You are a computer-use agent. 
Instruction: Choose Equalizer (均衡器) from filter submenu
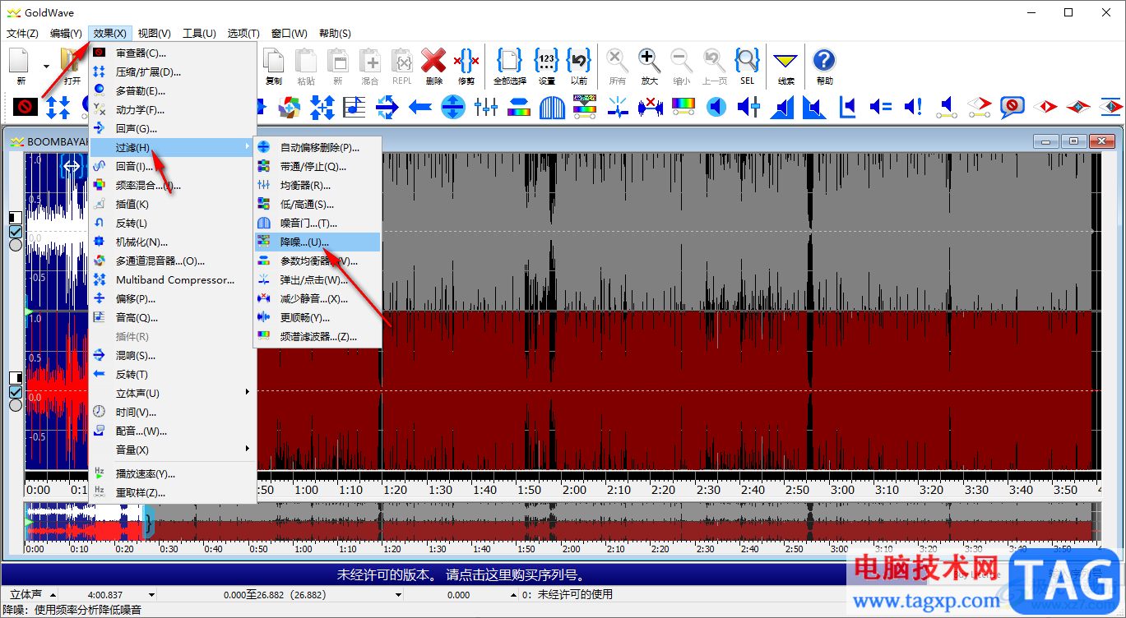coord(317,186)
